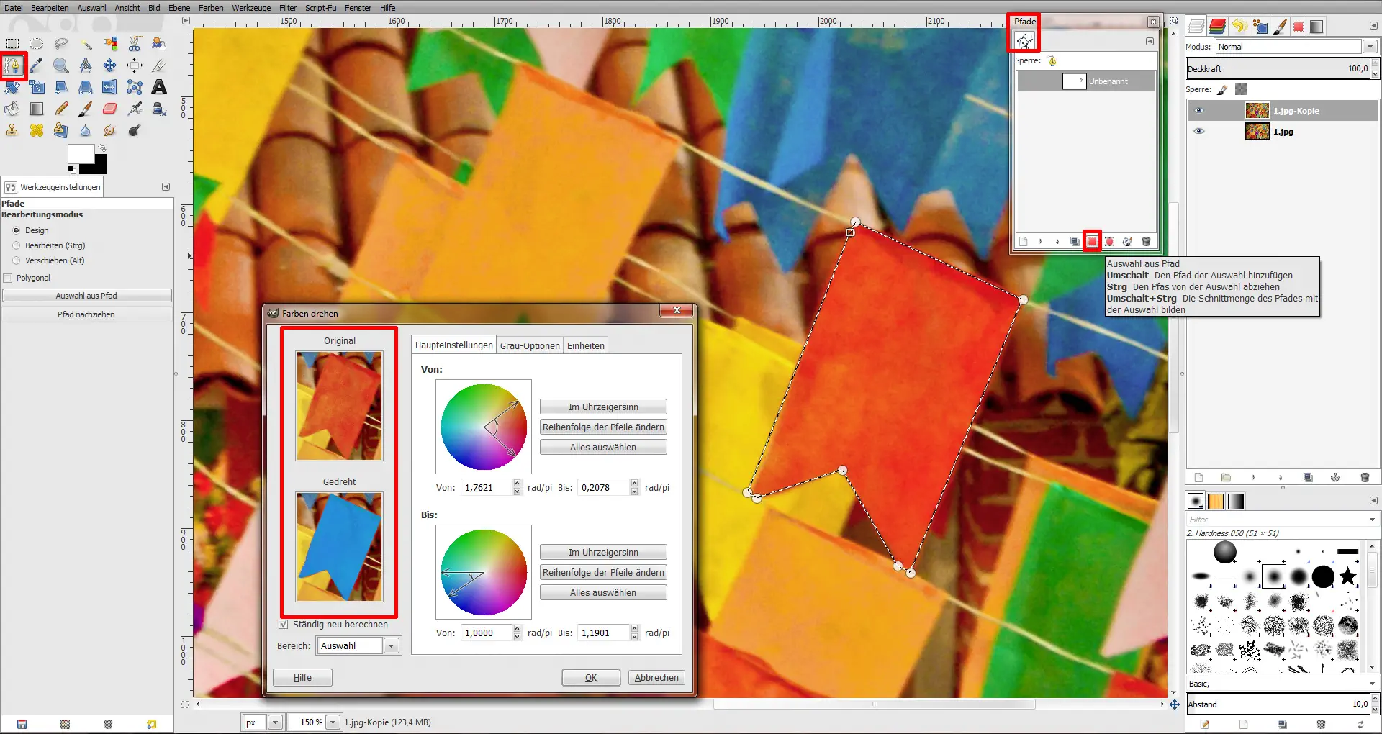Open the Bereich dropdown showing Auswahl
The height and width of the screenshot is (734, 1382).
pyautogui.click(x=391, y=645)
